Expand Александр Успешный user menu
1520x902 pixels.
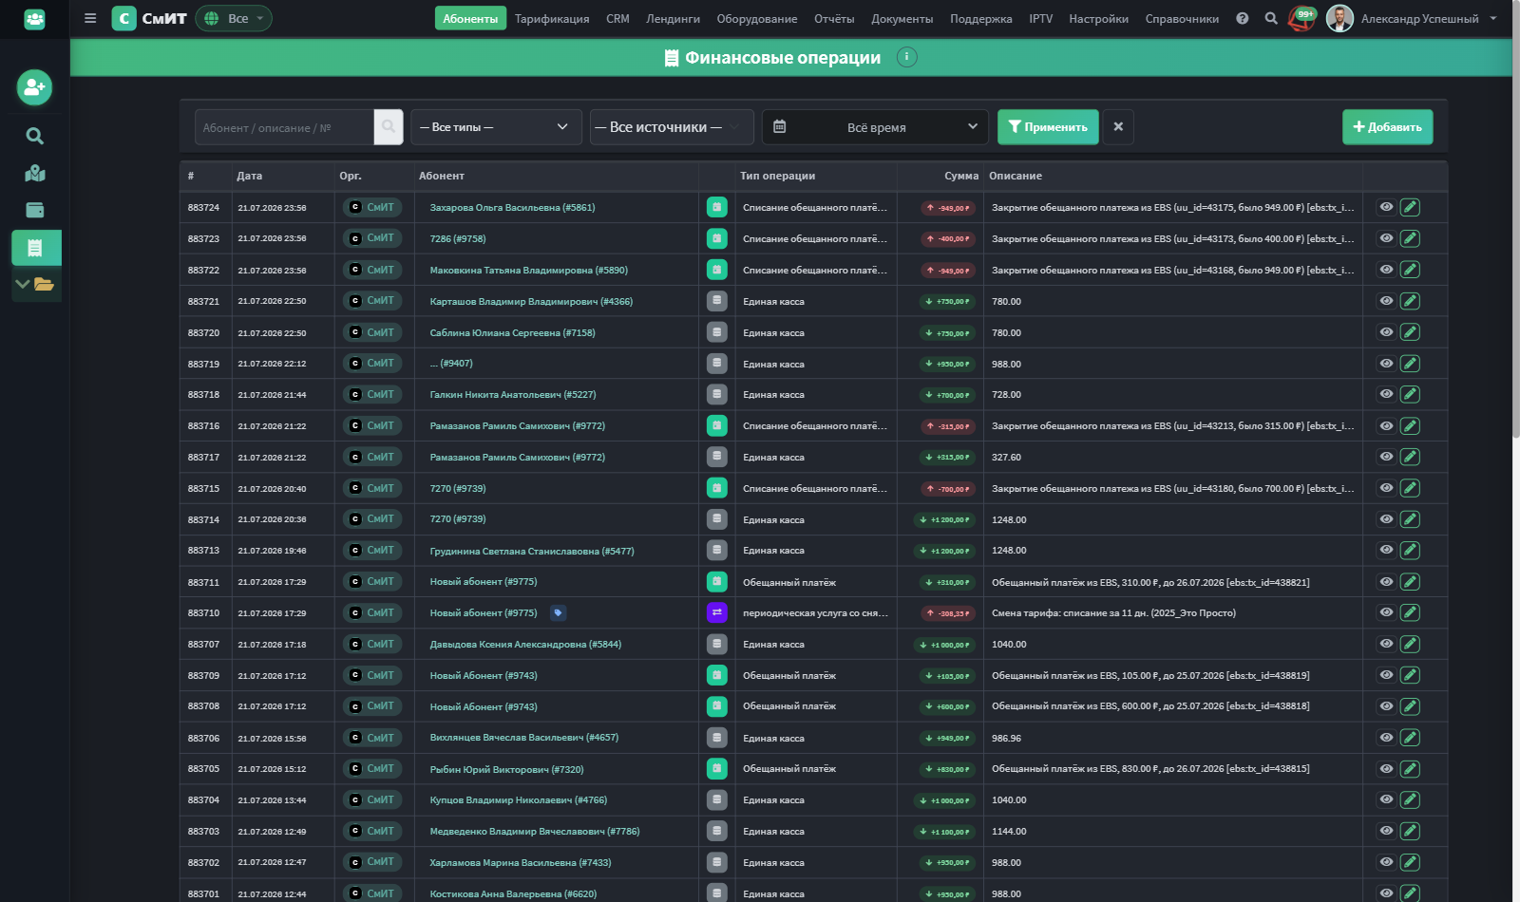[x=1429, y=18]
